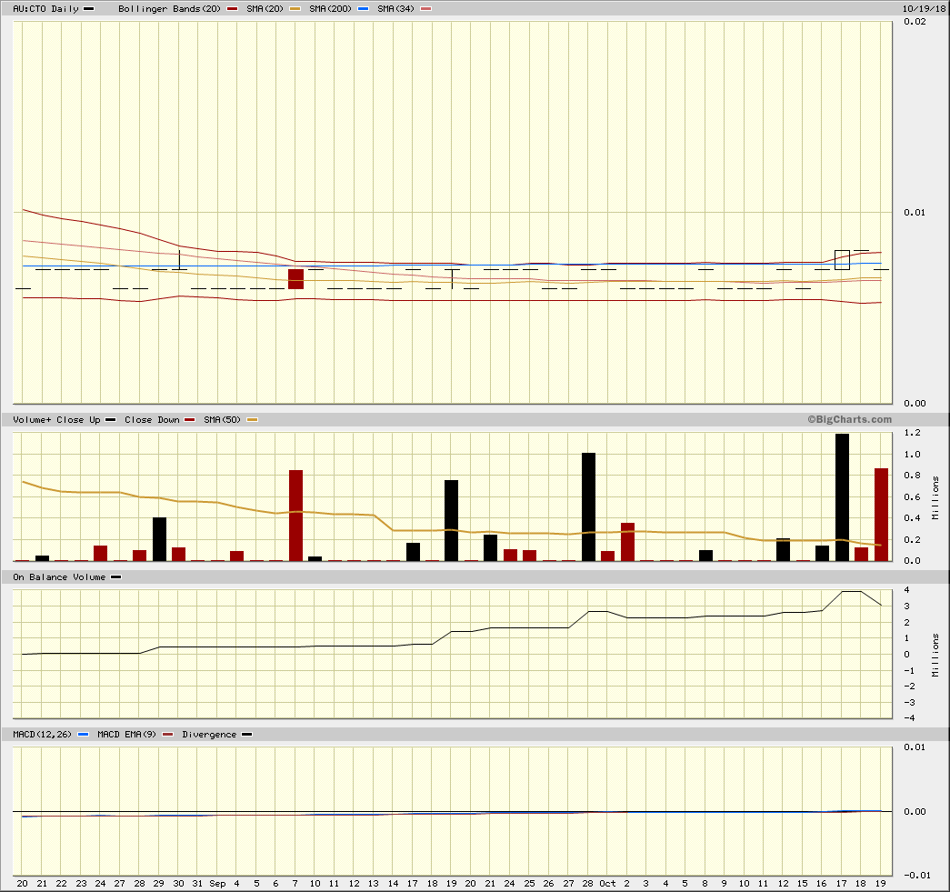The image size is (950, 892).
Task: Click the Bollinger Bands(20) legend label
Action: (170, 9)
